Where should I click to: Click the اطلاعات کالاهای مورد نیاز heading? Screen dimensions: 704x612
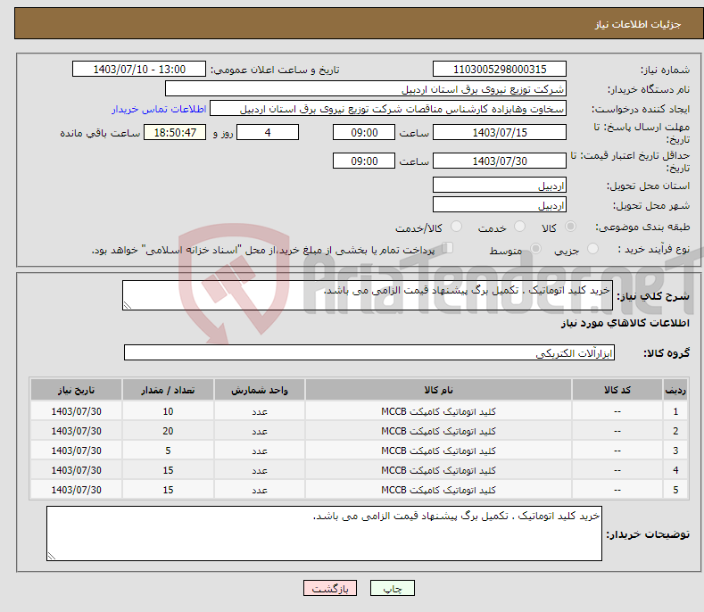tap(625, 323)
